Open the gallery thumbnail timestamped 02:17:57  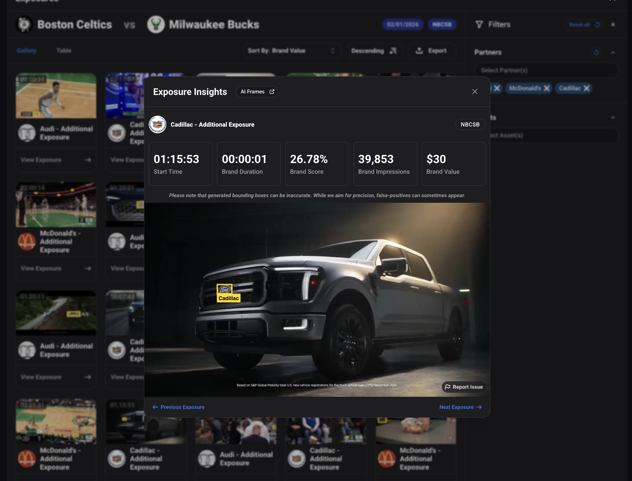pyautogui.click(x=125, y=96)
